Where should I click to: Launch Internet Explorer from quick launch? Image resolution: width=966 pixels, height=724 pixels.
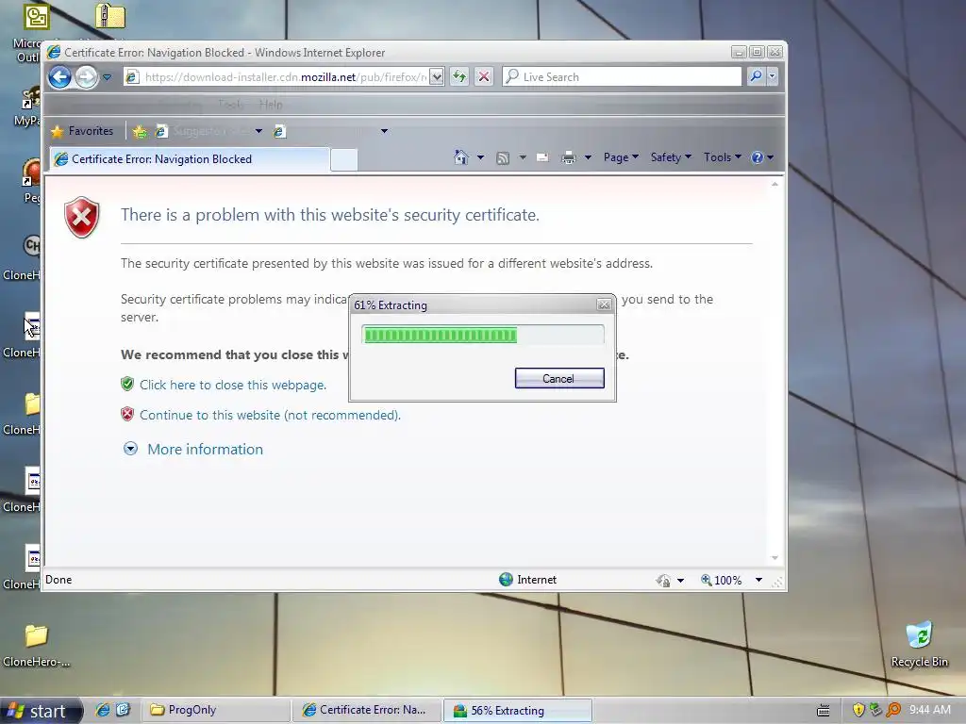coord(102,710)
